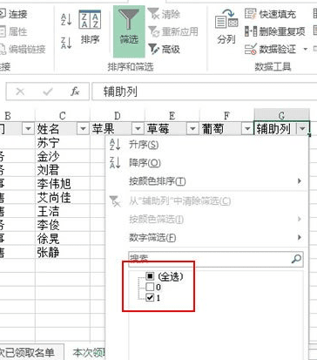Open 按颜色排序(T) submenu

(206, 181)
